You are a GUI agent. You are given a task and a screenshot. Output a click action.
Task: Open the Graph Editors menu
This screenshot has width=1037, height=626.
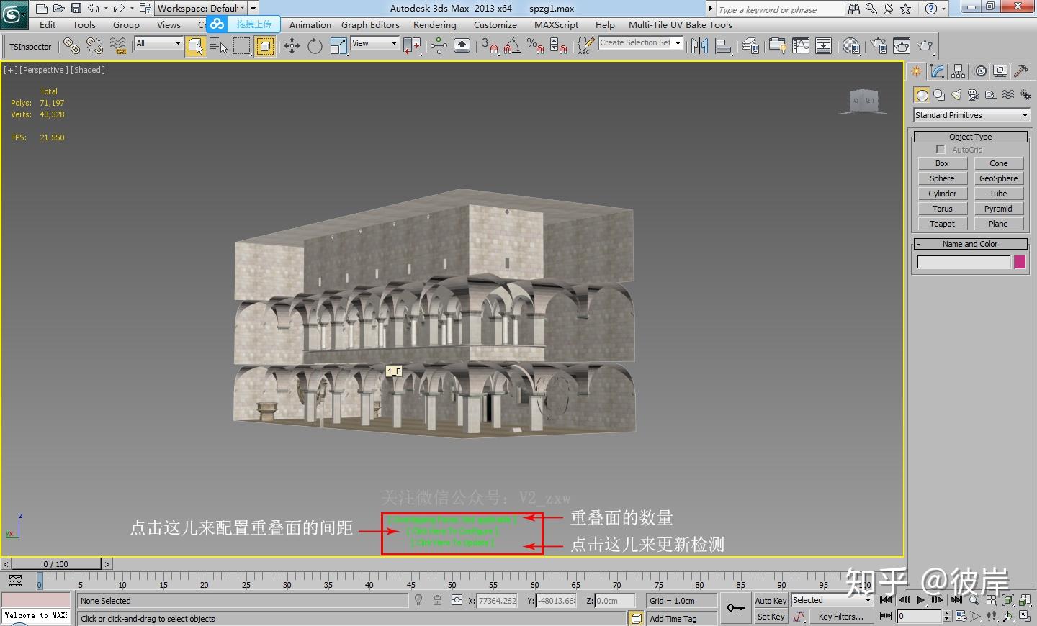[x=370, y=24]
